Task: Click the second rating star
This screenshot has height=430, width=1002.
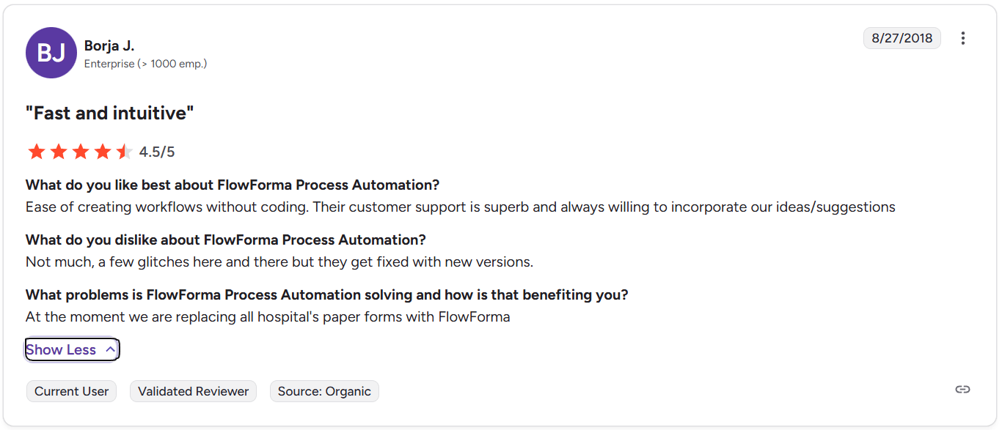Action: [x=59, y=152]
